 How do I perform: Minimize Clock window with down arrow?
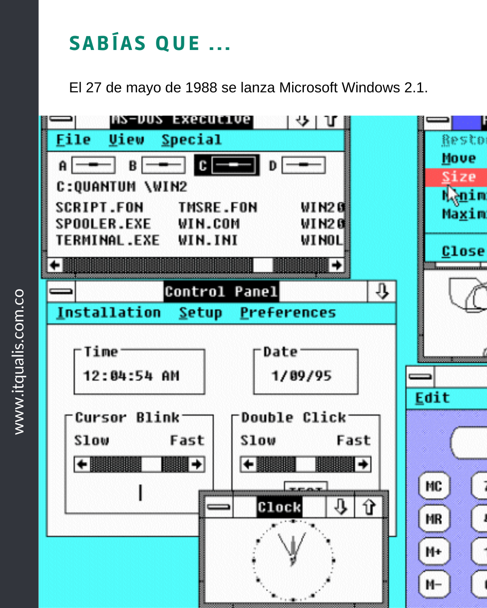340,507
